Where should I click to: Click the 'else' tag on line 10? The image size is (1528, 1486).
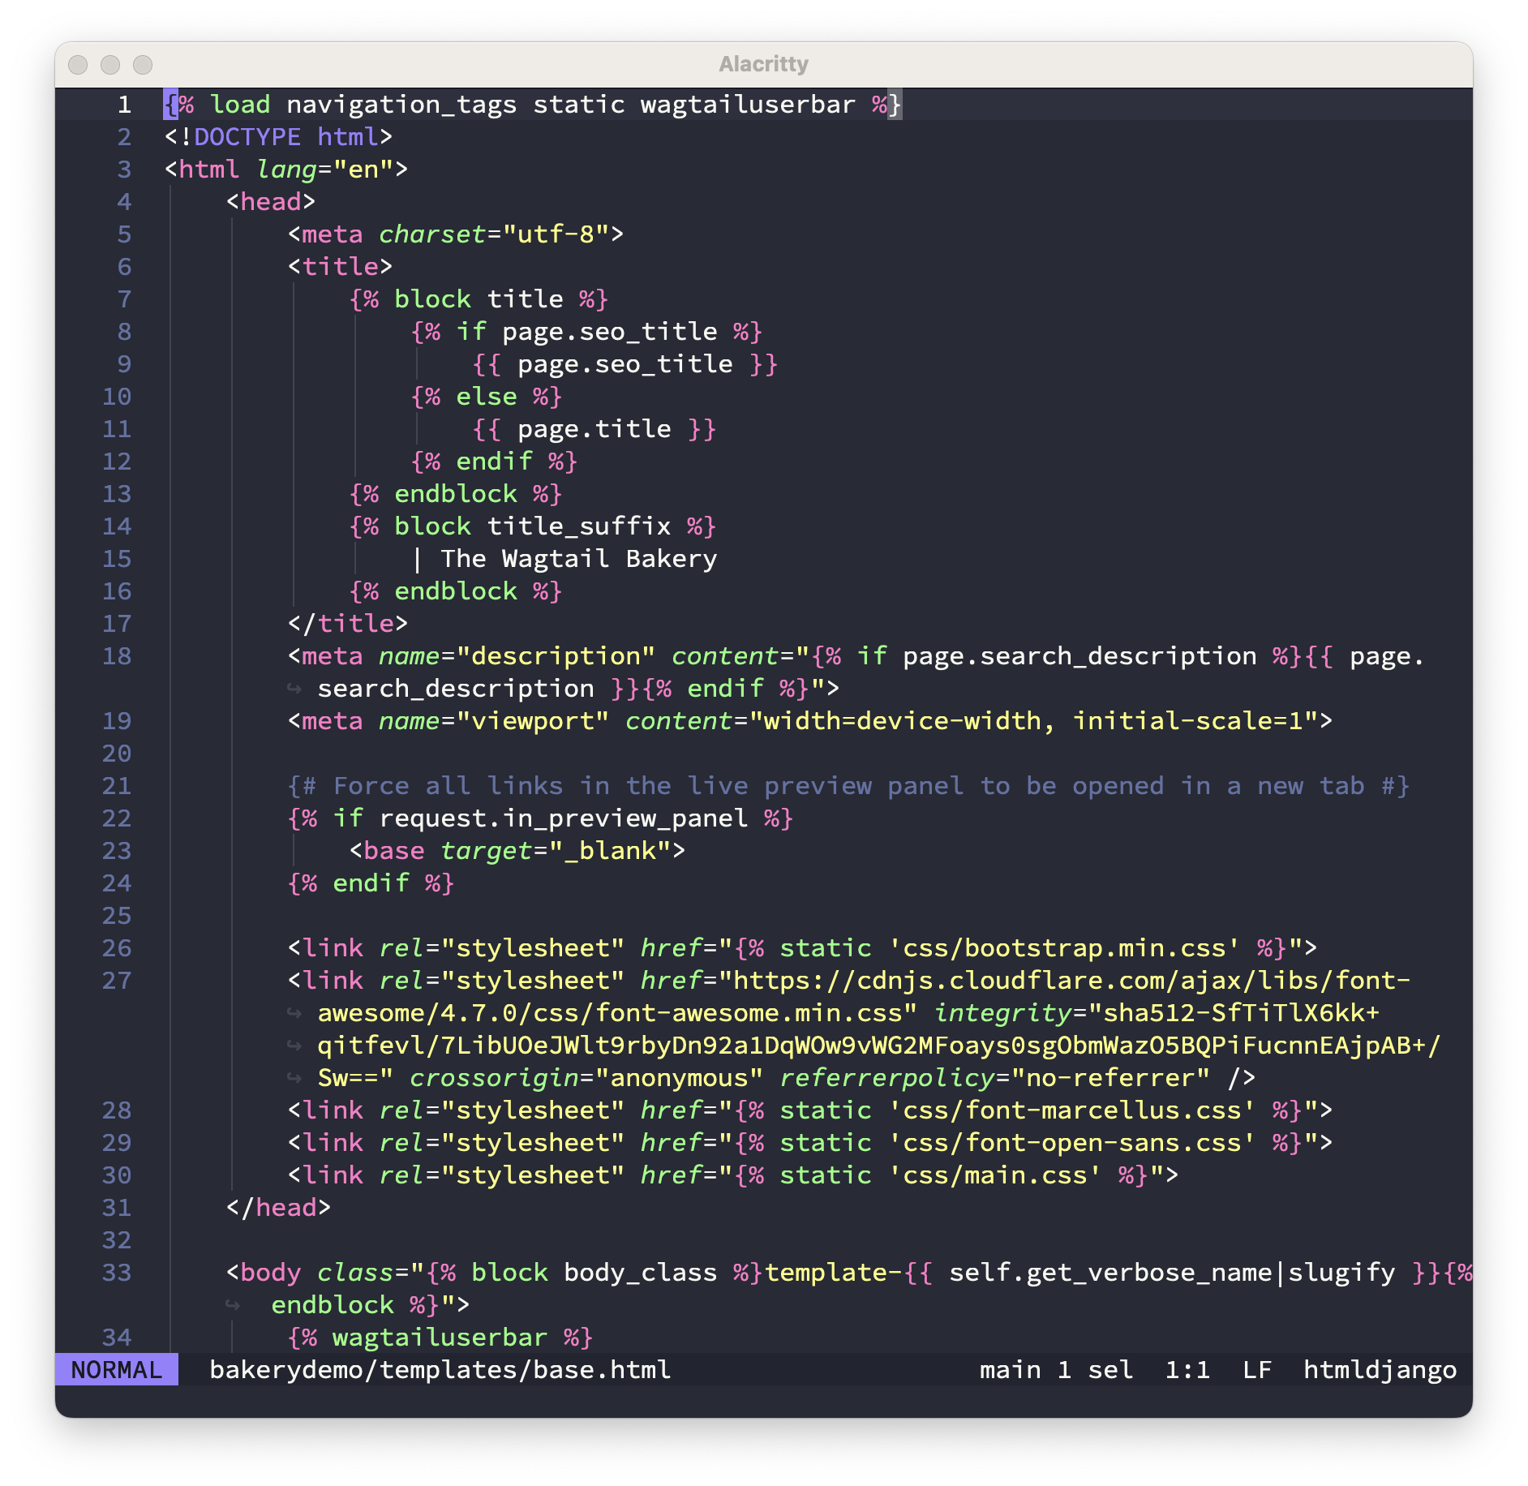tap(487, 397)
